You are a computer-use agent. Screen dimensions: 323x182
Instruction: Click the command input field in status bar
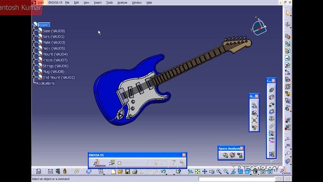click(x=237, y=179)
